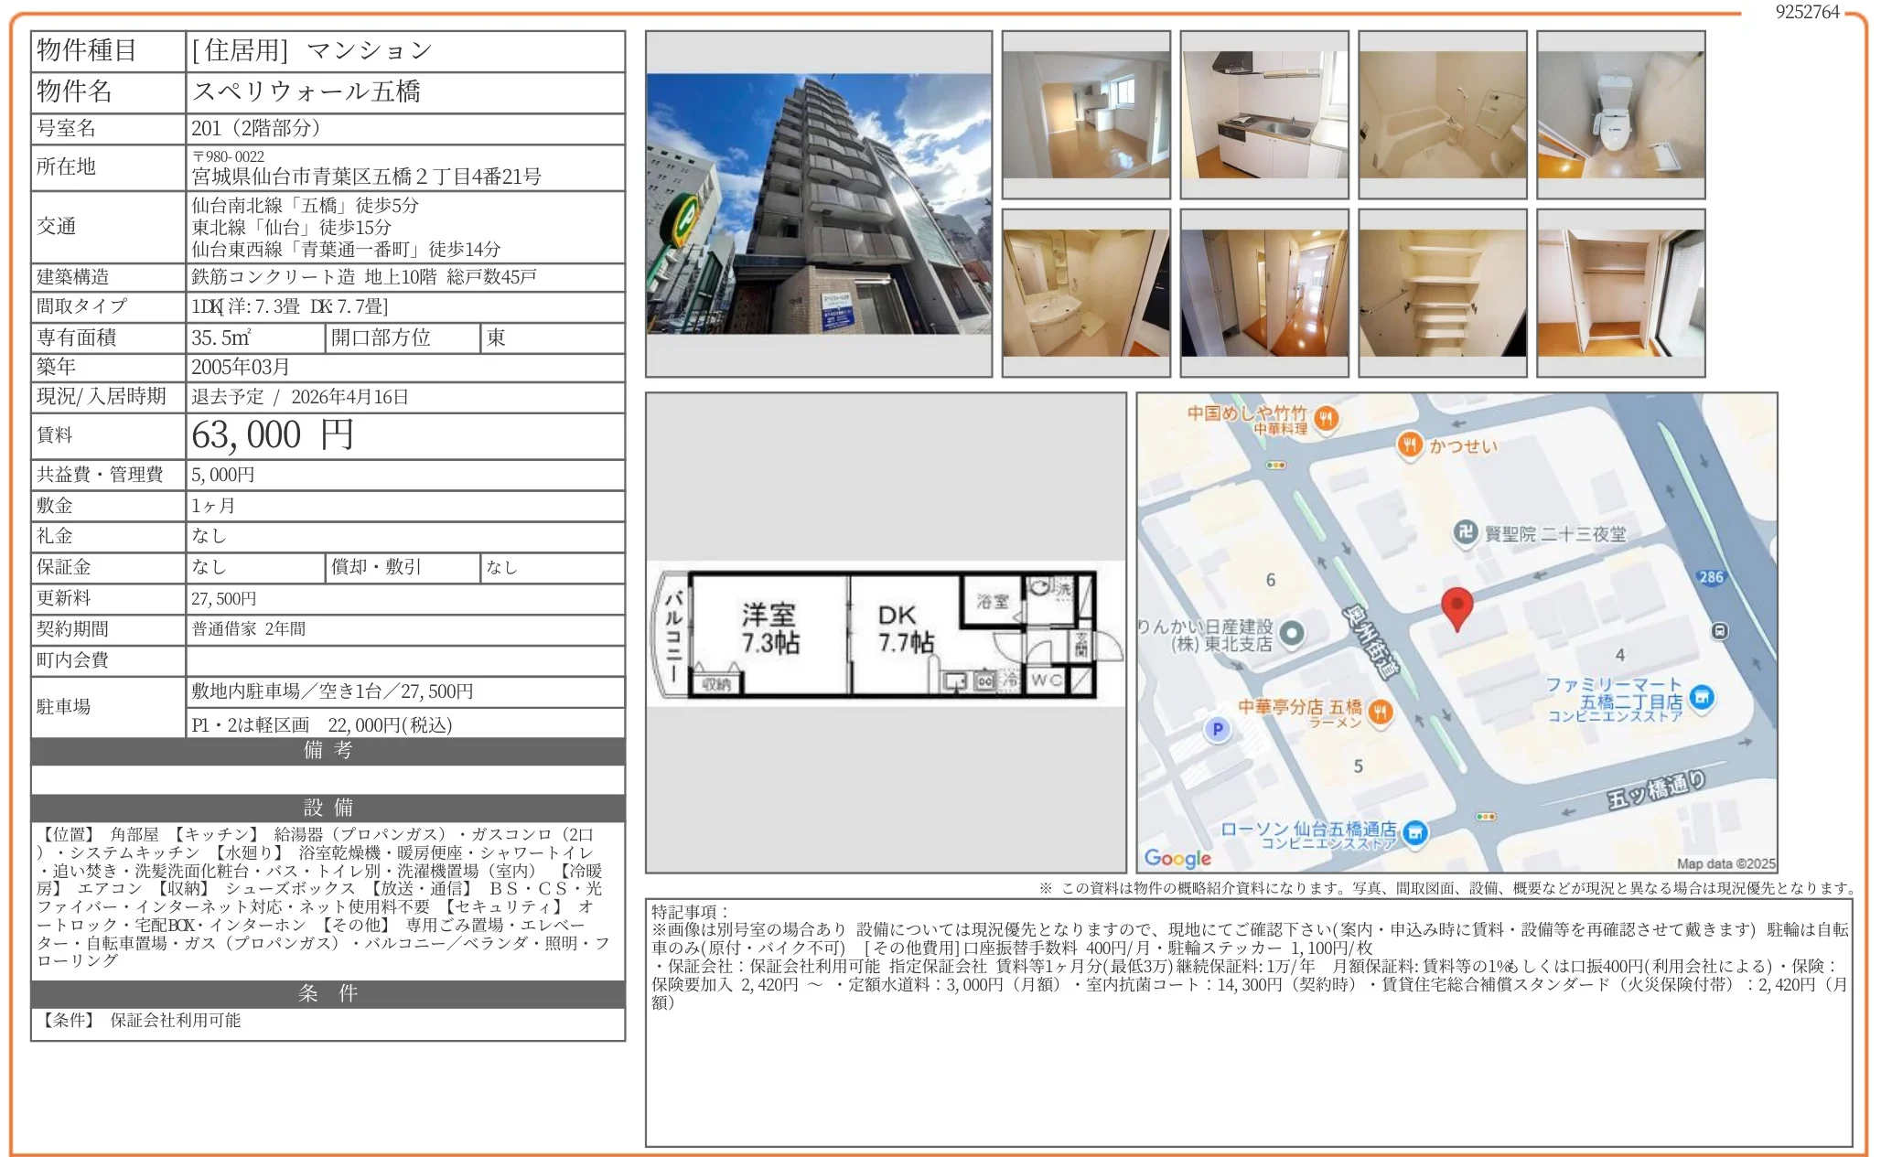Click the Google logo on the map

tap(1177, 858)
